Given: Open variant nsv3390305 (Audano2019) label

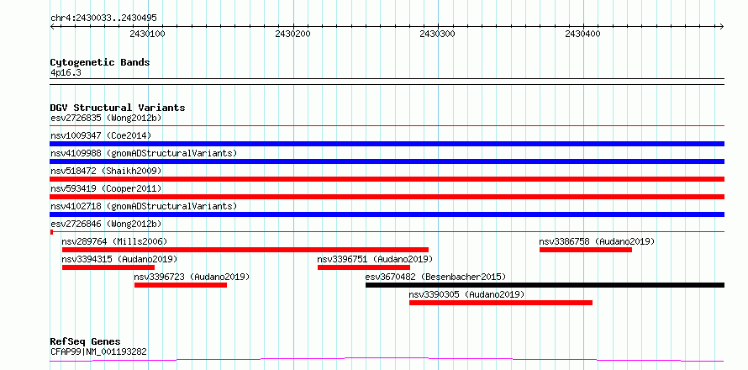Looking at the screenshot, I should tap(466, 294).
